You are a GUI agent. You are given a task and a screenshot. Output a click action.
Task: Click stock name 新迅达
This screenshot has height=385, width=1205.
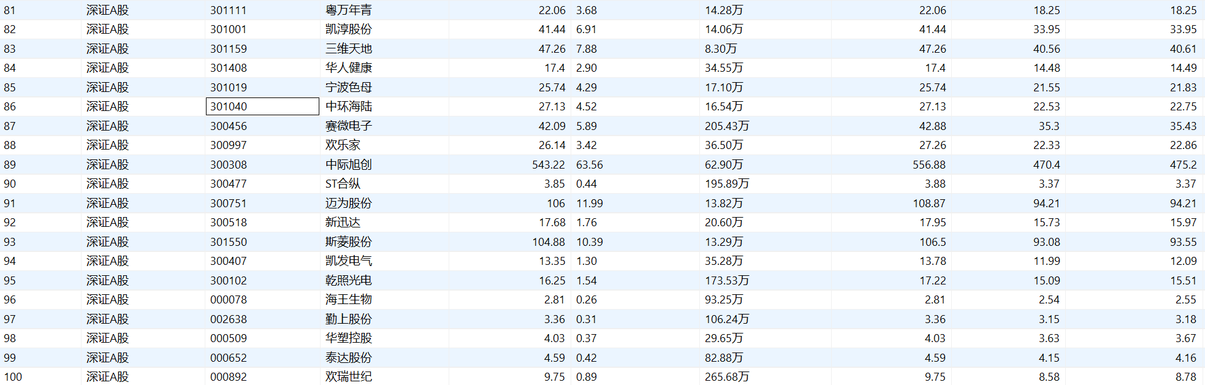point(343,223)
